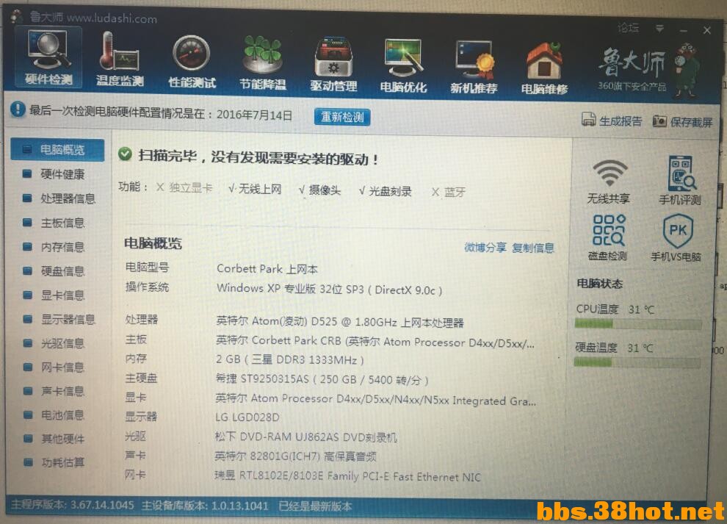Click the motherboard value "Corbett Park CRB"

296,341
